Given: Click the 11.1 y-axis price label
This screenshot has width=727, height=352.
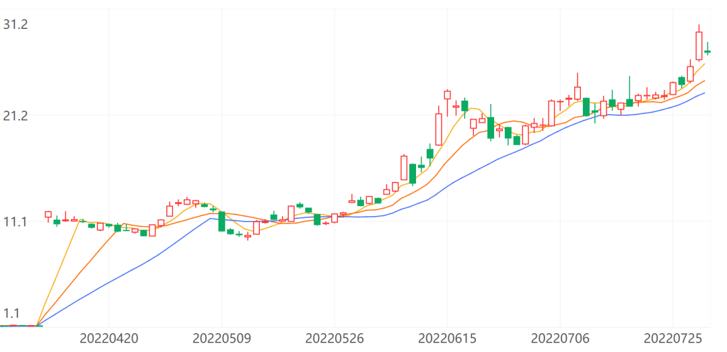Looking at the screenshot, I should (x=15, y=222).
